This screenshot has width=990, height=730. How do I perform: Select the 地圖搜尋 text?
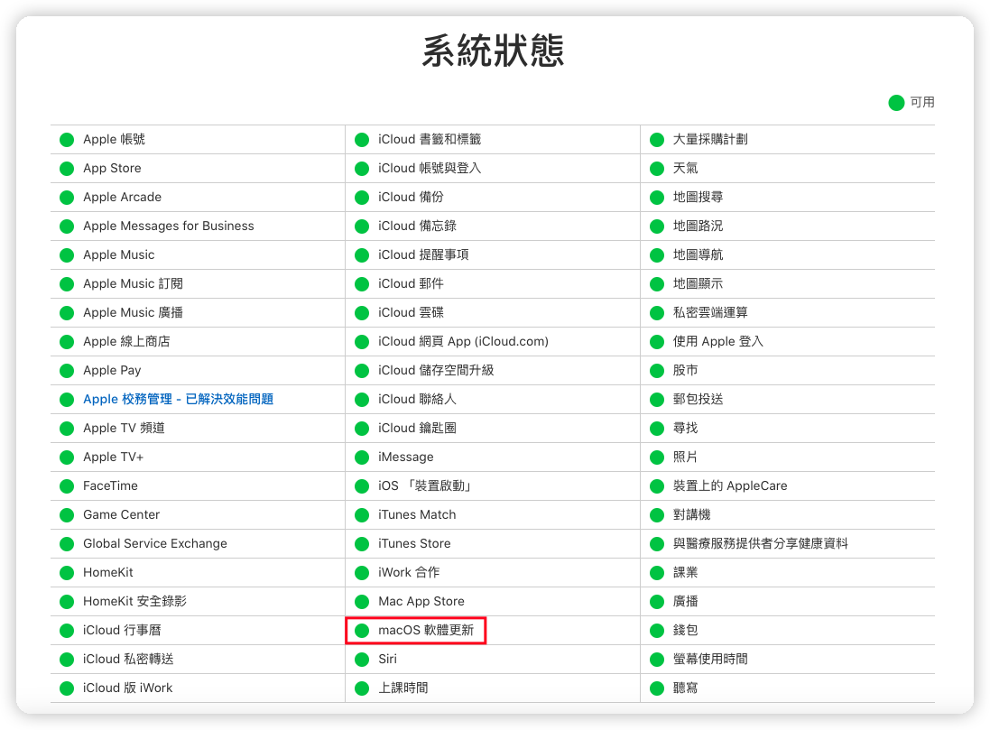[x=698, y=197]
